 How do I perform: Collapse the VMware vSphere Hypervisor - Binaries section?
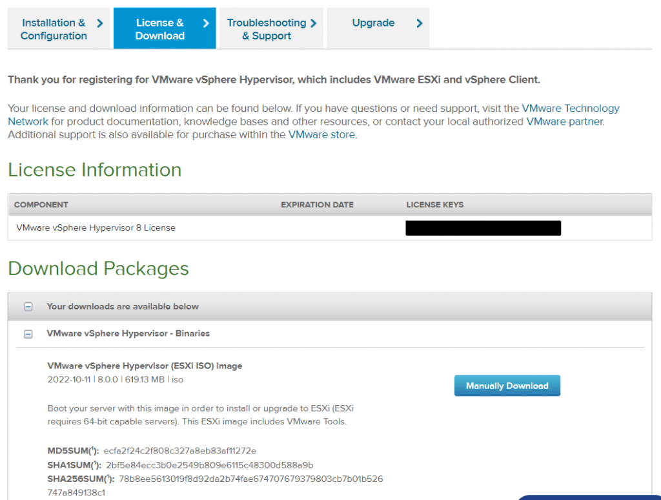point(27,335)
